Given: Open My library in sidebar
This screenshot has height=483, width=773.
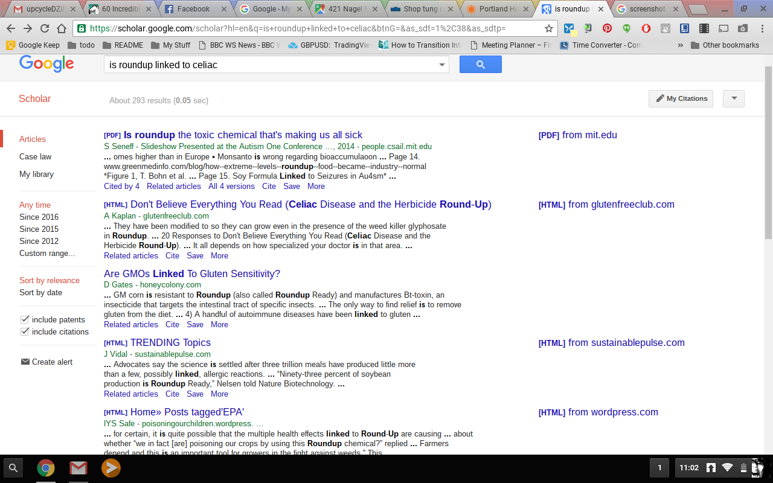Looking at the screenshot, I should coord(36,174).
